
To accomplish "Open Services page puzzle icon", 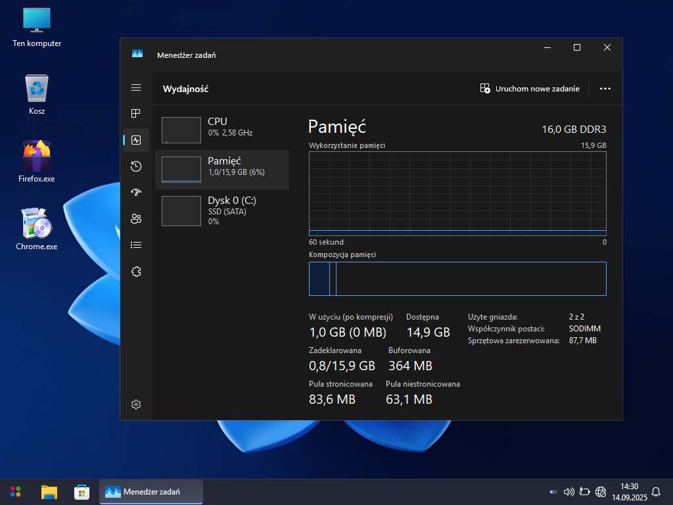I will [136, 272].
